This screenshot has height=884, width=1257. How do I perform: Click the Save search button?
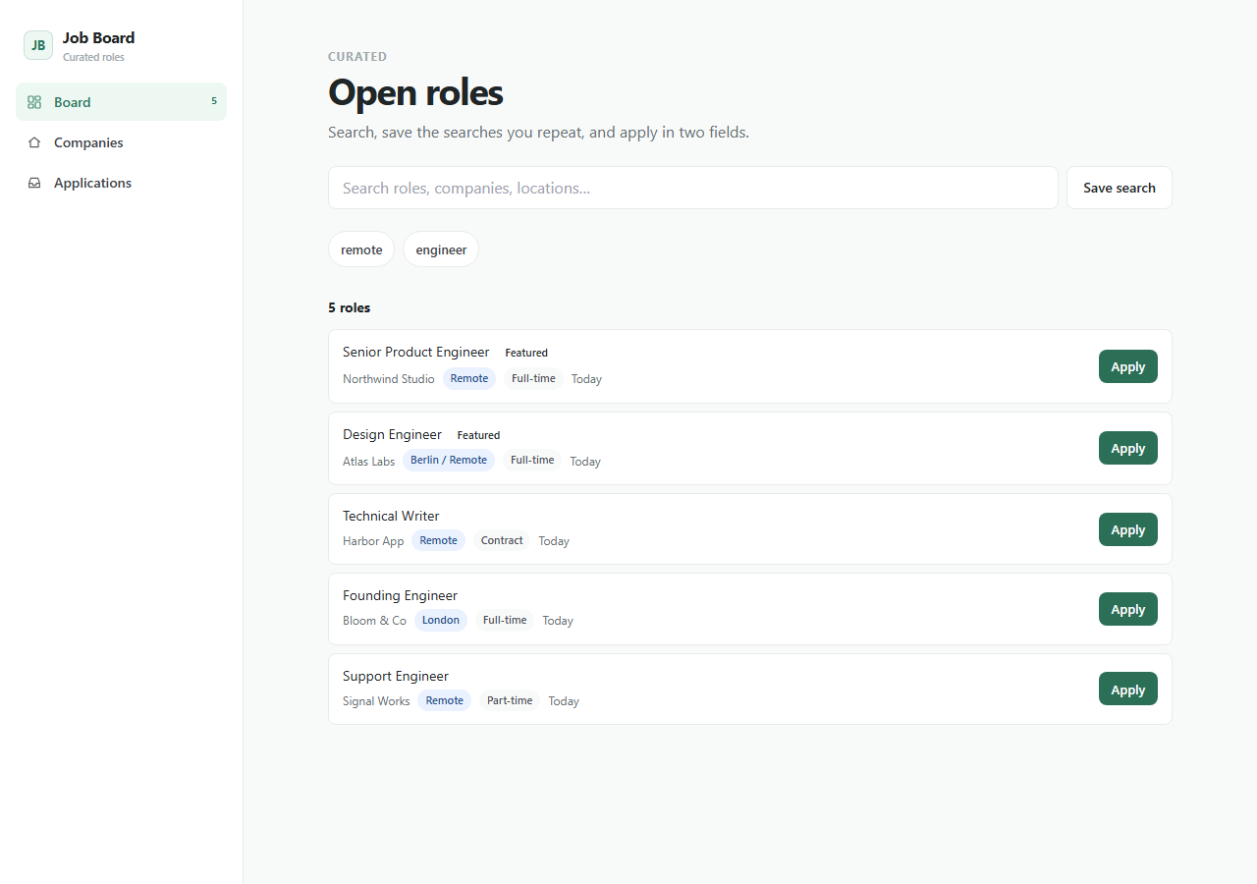pyautogui.click(x=1120, y=188)
